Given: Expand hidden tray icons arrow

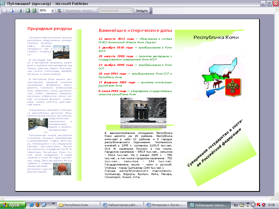Looking at the screenshot, I should point(253,205).
